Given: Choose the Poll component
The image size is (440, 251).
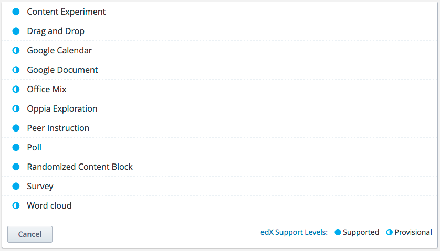Looking at the screenshot, I should coord(34,147).
